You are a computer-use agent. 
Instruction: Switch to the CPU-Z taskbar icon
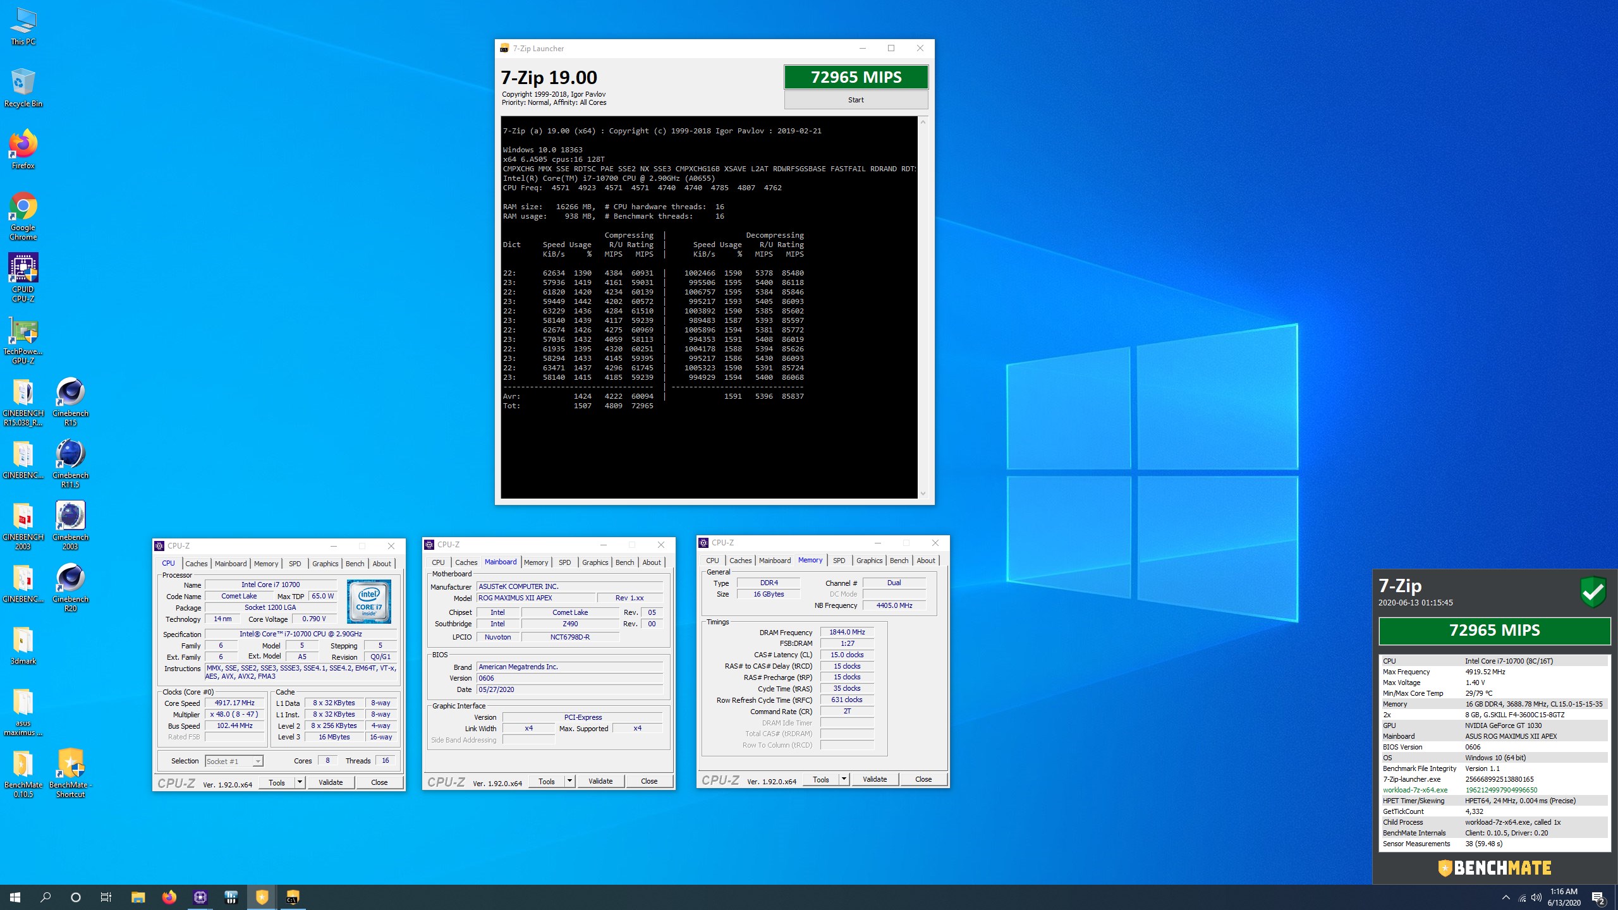point(200,897)
